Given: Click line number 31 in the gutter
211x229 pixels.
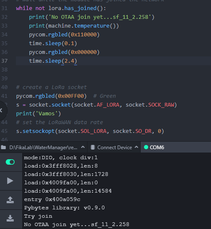Looking at the screenshot, I should click(x=4, y=8).
